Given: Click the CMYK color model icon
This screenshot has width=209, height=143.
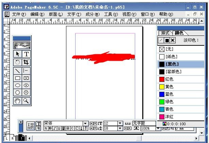Looking at the screenshot, I should (164, 124).
